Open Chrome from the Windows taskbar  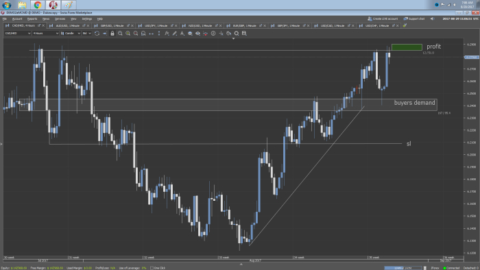(x=38, y=5)
